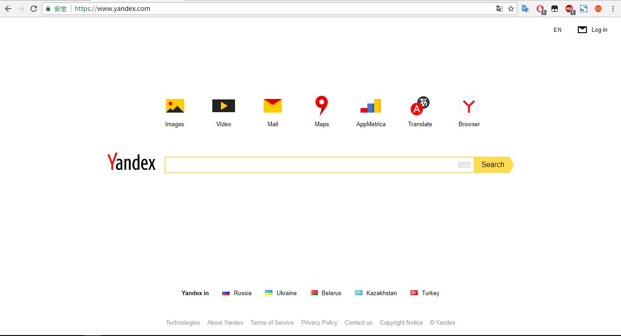Click the Turkey flag icon
This screenshot has height=336, width=621.
[414, 293]
